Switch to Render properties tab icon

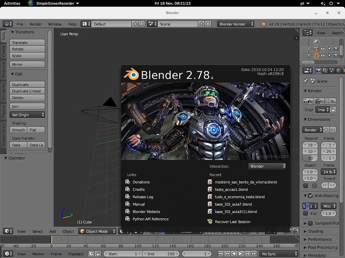318,71
